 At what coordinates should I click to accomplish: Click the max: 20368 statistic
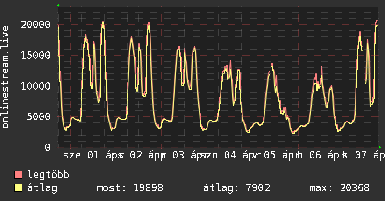339,188
